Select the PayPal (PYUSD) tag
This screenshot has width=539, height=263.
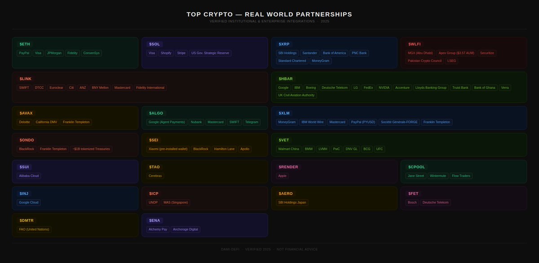pos(363,122)
